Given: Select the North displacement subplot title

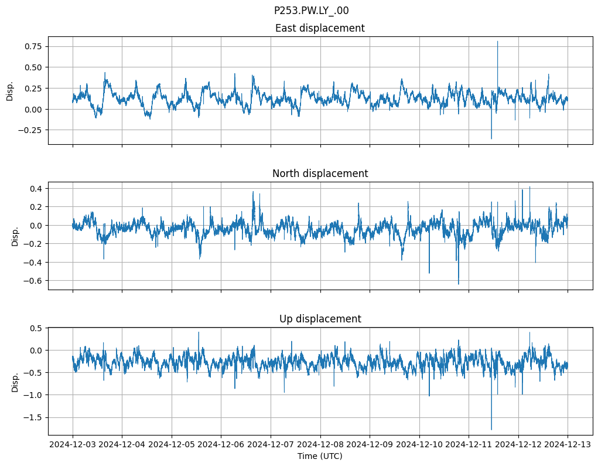Looking at the screenshot, I should (x=320, y=174).
